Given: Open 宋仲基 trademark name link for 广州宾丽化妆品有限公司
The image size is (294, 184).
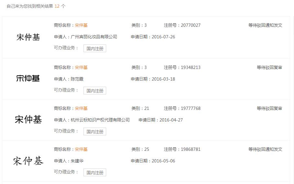Looking at the screenshot, I should 81,25.
